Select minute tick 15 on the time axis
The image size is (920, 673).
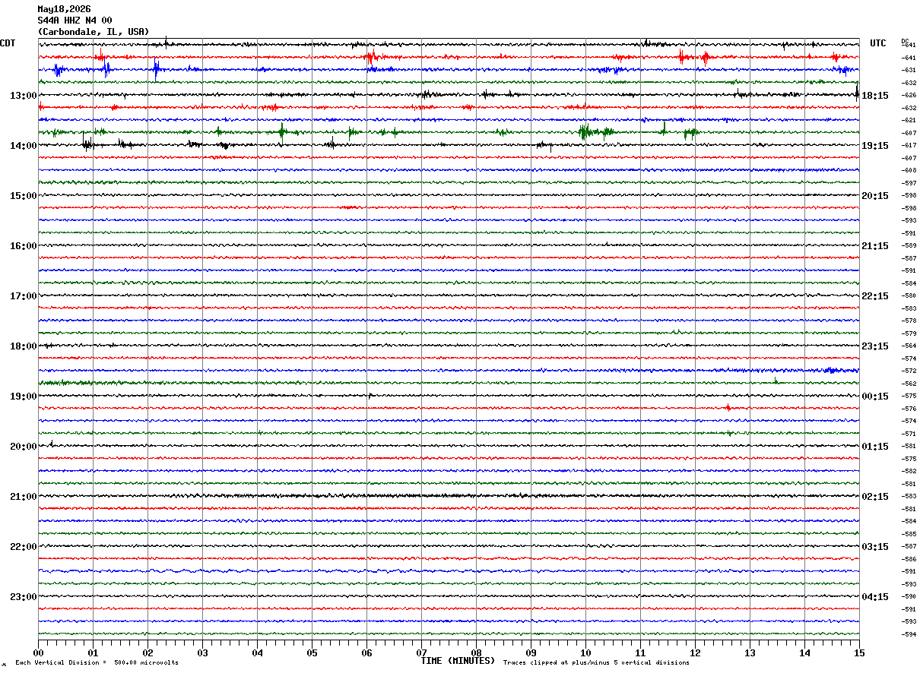(x=859, y=652)
